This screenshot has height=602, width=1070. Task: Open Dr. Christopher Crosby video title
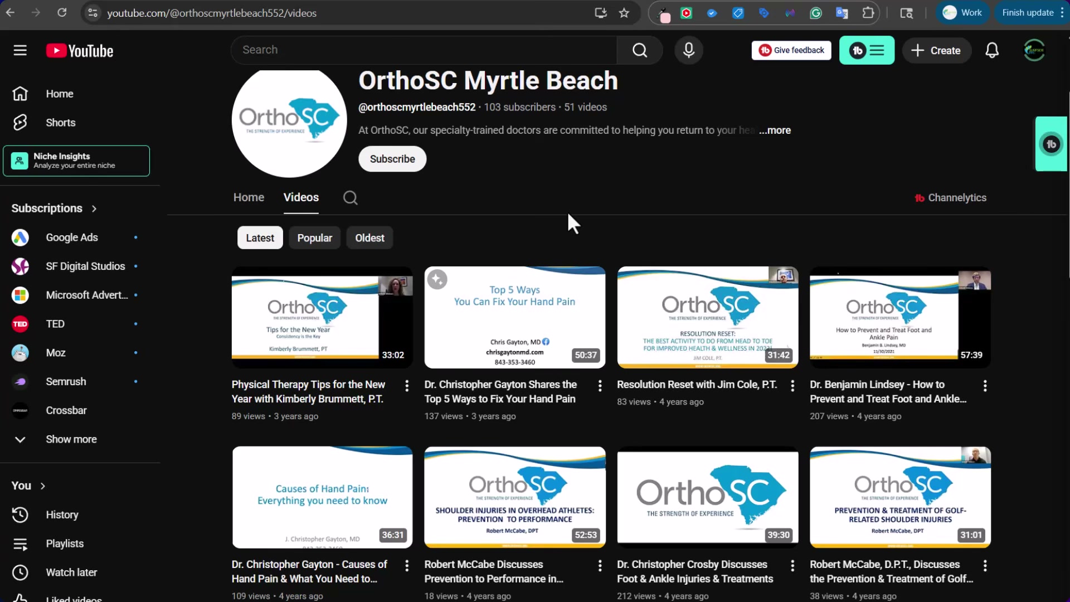695,572
